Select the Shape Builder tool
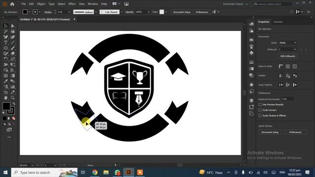This screenshot has width=315, height=177. 5,70
